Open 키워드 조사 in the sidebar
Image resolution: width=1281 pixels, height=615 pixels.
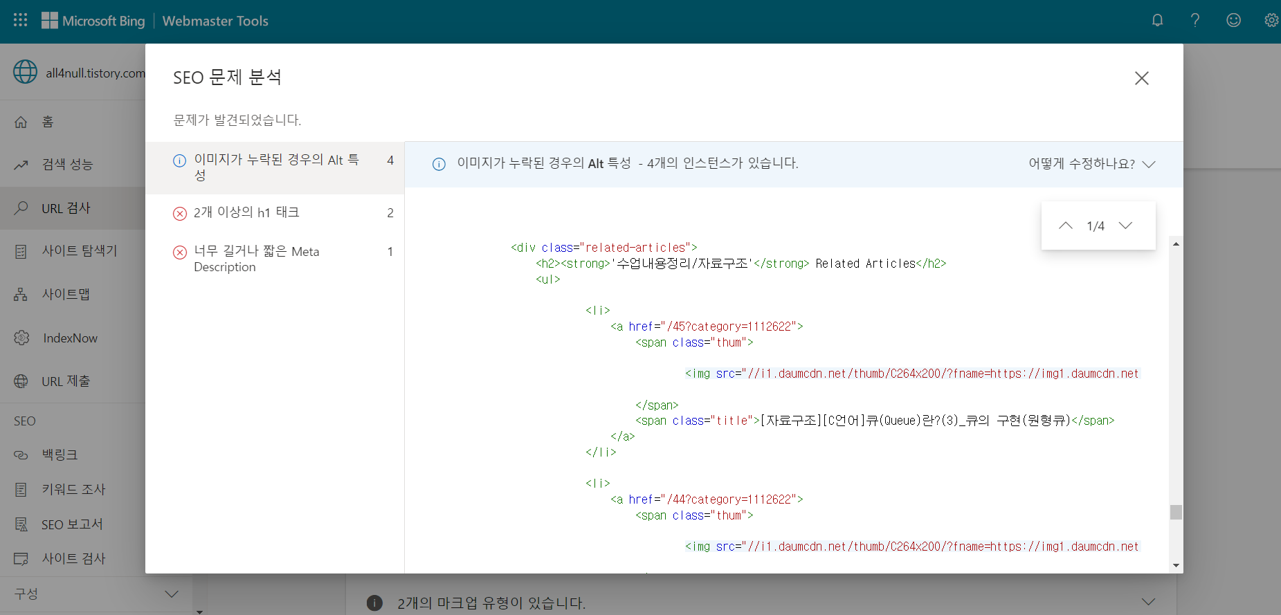[x=73, y=490]
